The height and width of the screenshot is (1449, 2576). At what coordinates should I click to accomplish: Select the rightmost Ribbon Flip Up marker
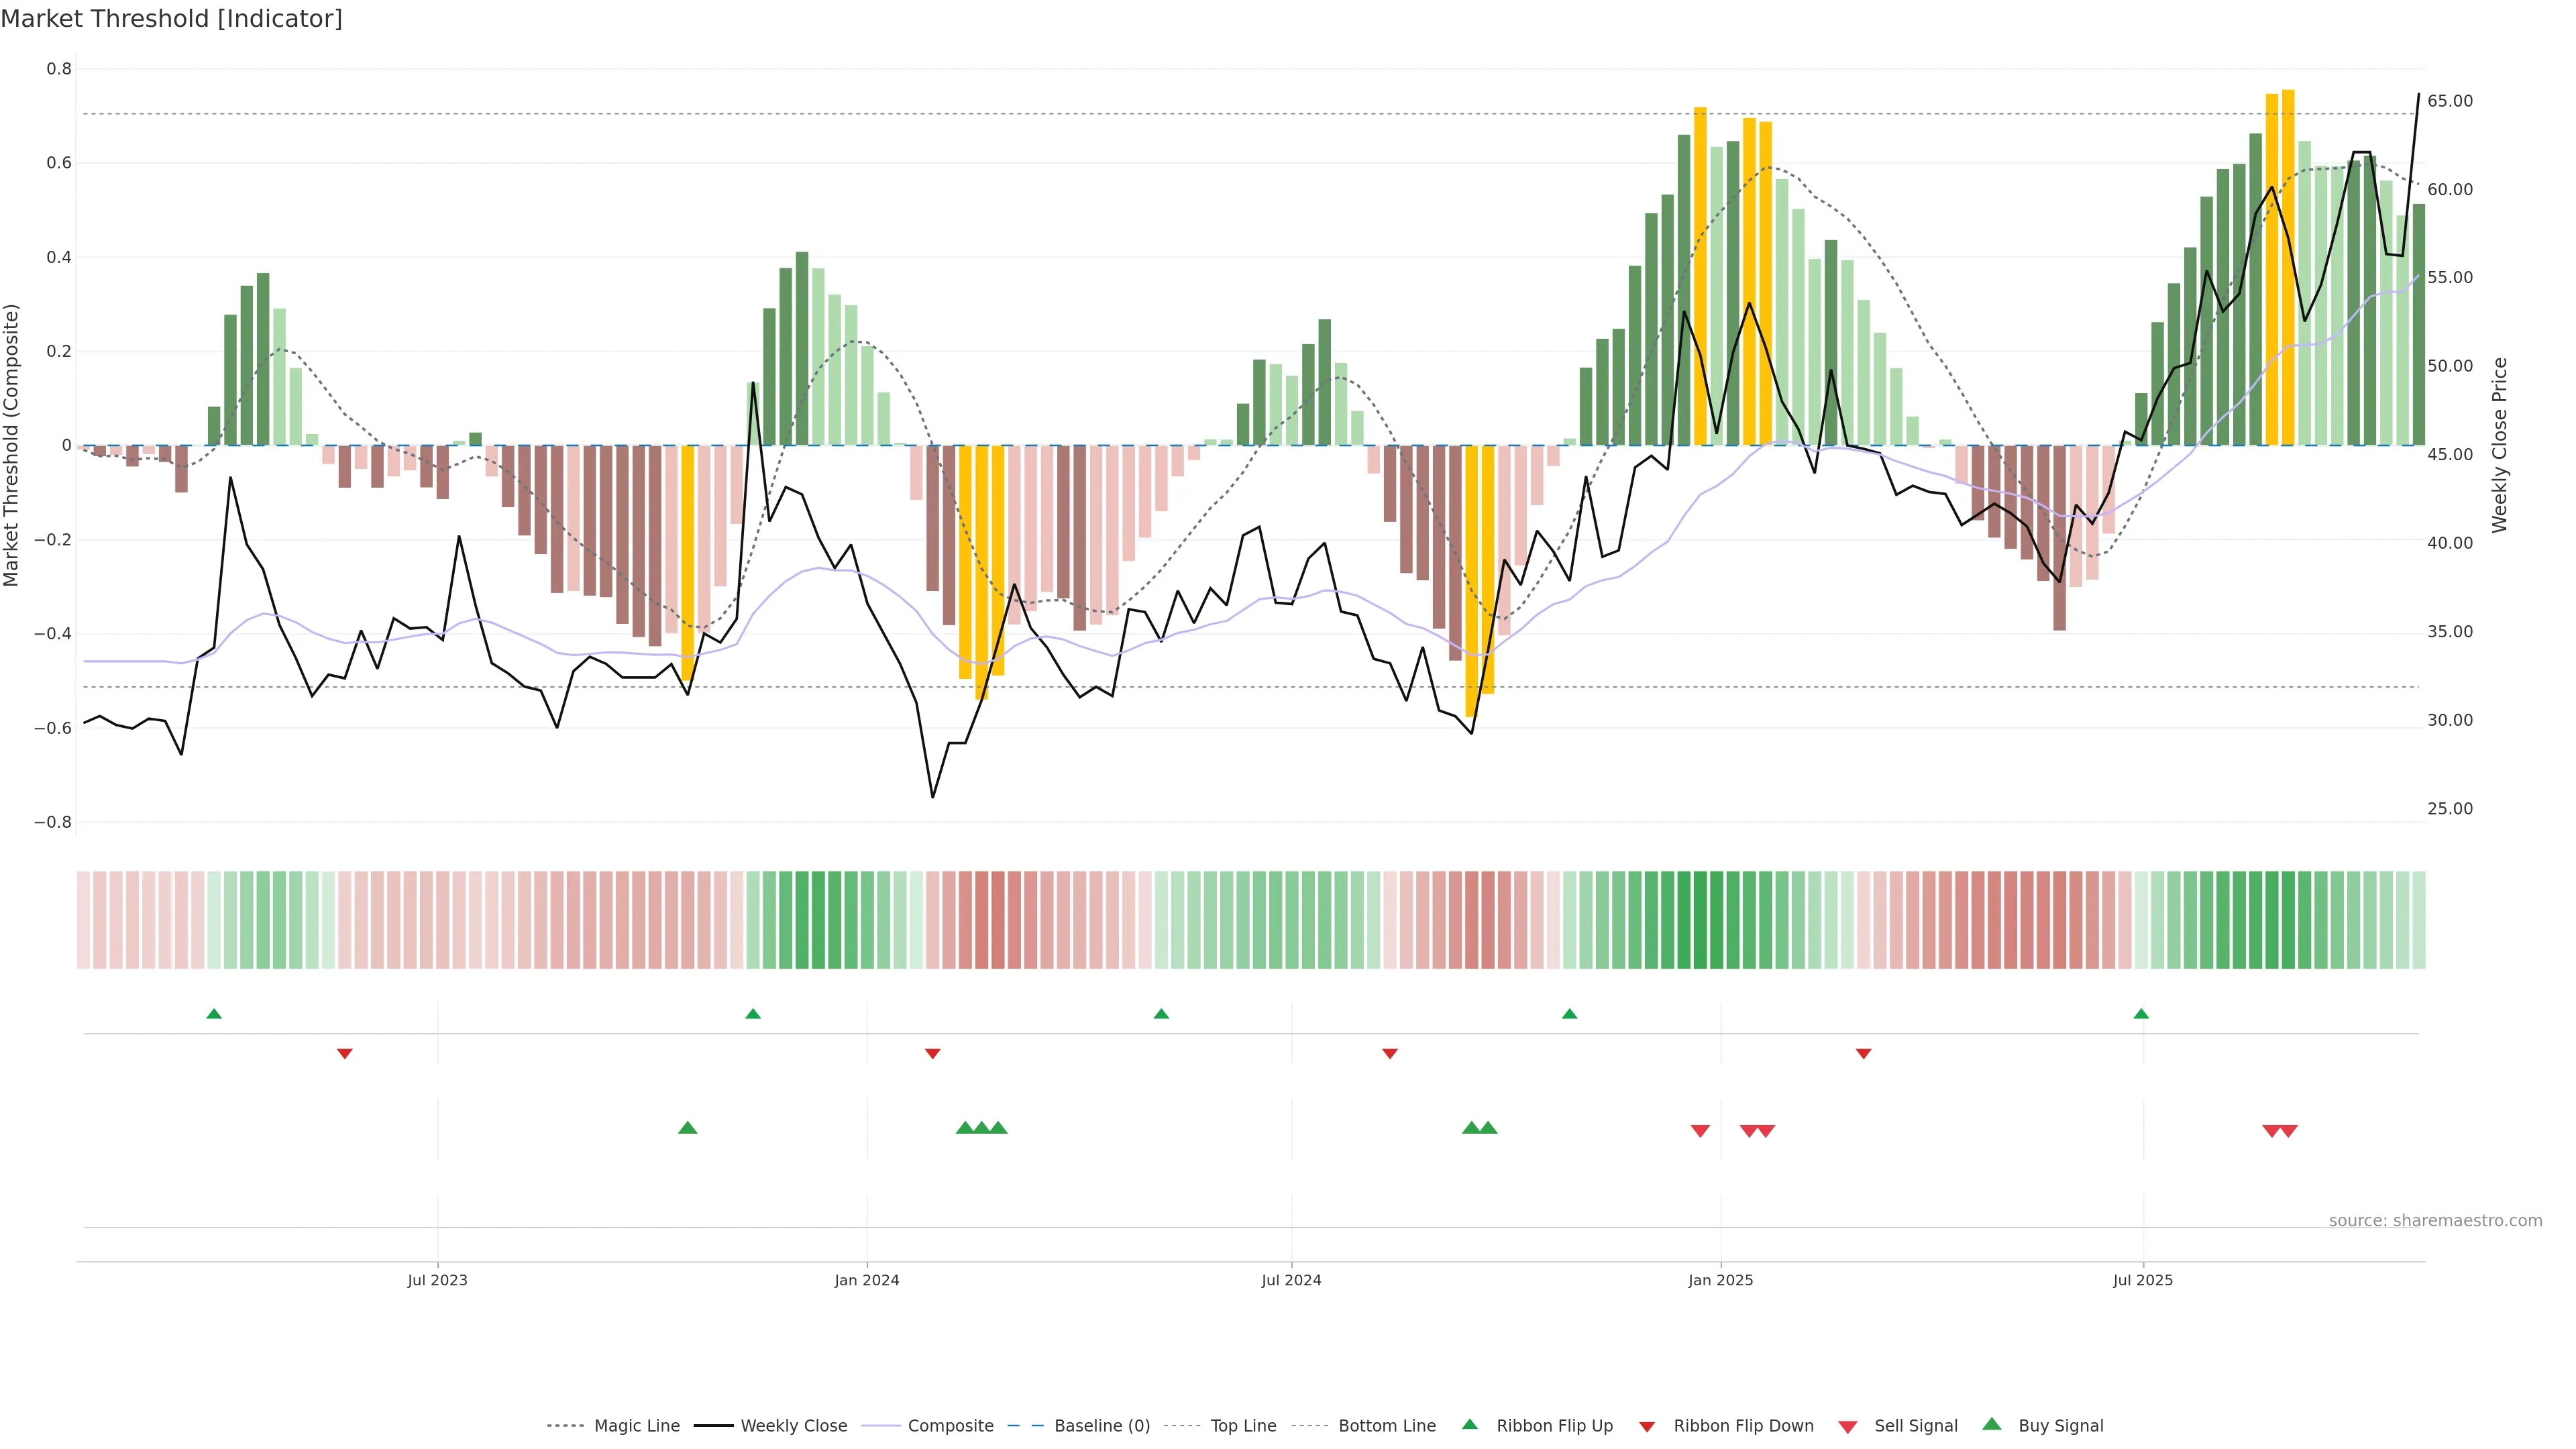[2141, 1014]
